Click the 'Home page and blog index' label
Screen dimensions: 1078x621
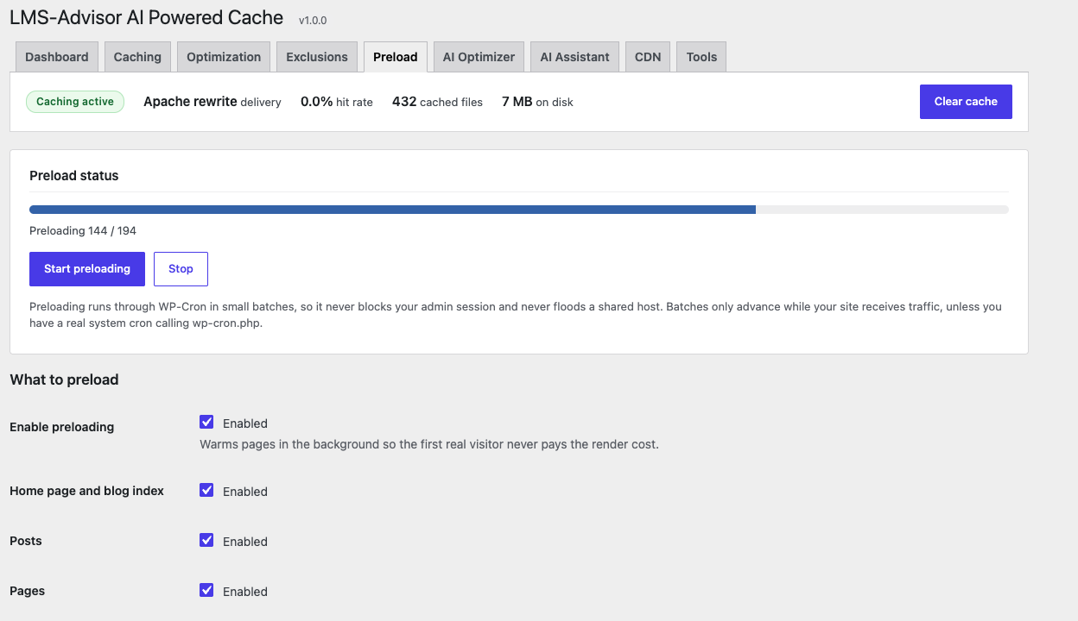(x=86, y=491)
